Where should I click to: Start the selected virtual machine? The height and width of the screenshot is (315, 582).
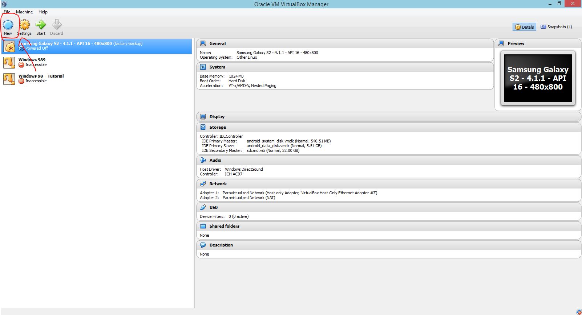pyautogui.click(x=41, y=25)
